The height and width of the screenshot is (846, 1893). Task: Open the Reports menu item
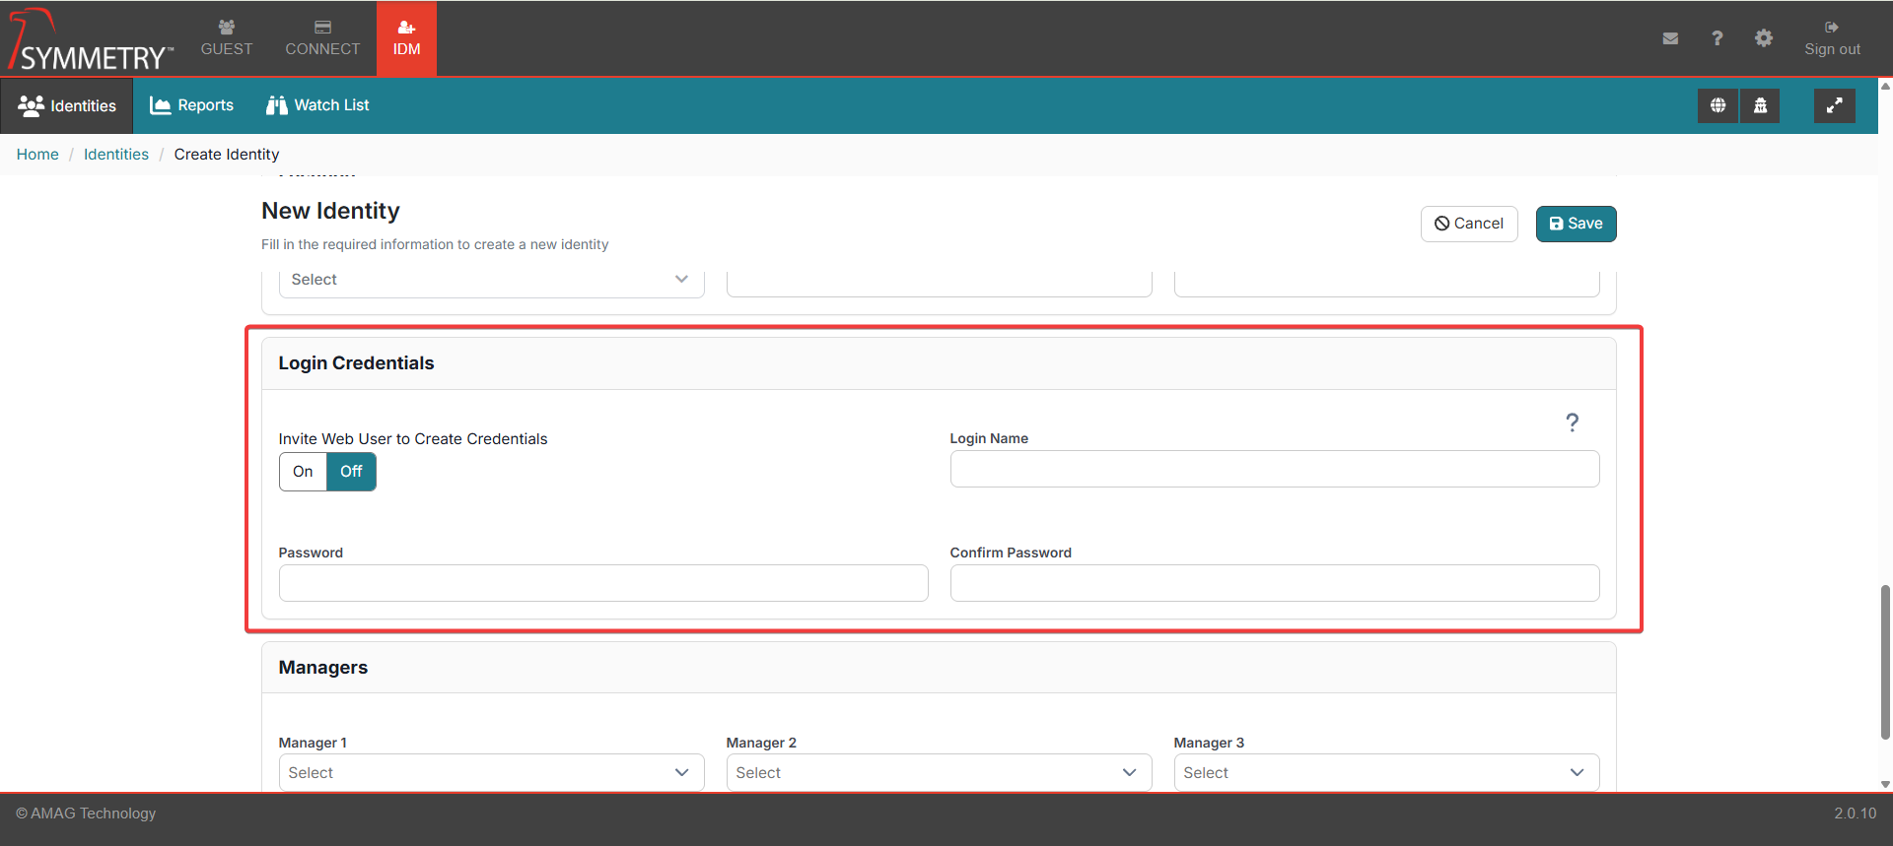pyautogui.click(x=192, y=105)
